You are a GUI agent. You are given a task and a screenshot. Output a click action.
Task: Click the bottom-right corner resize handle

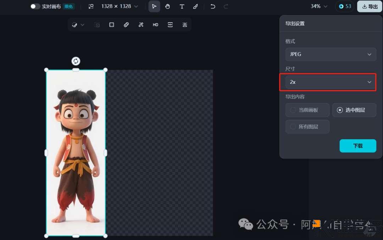(105, 236)
